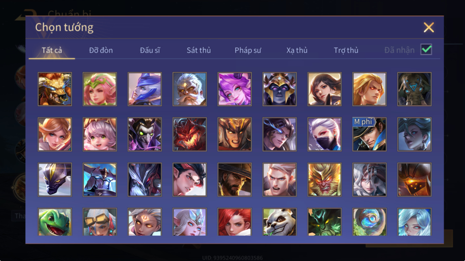Choose the goggles-wearing hero portrait

100,222
